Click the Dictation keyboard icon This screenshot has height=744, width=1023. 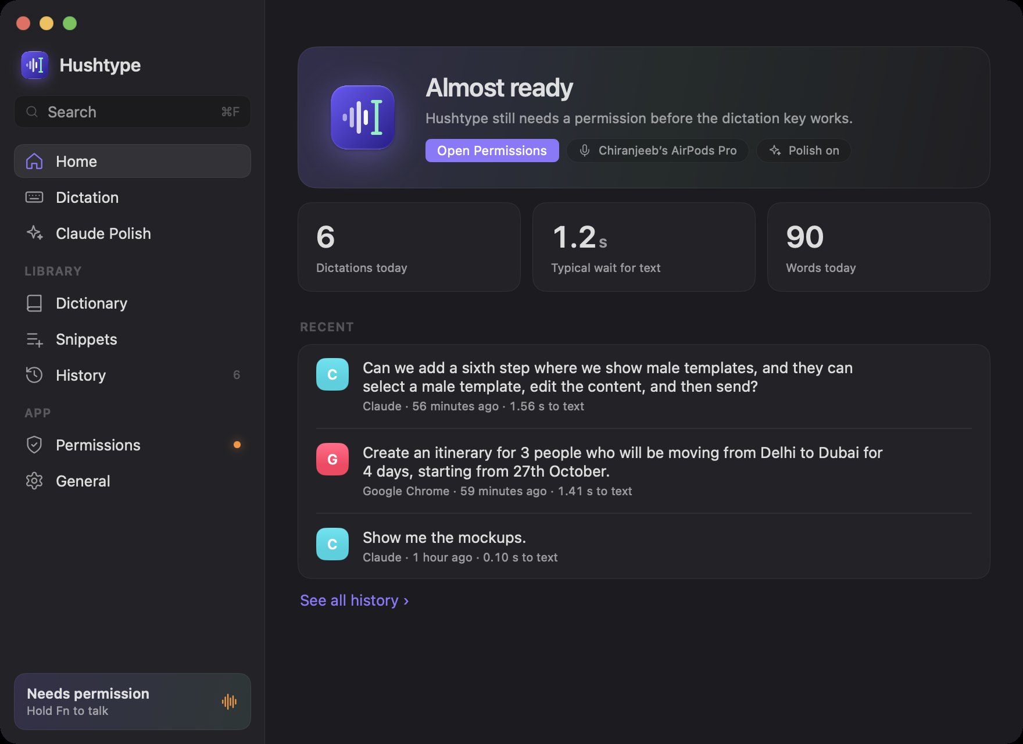34,197
